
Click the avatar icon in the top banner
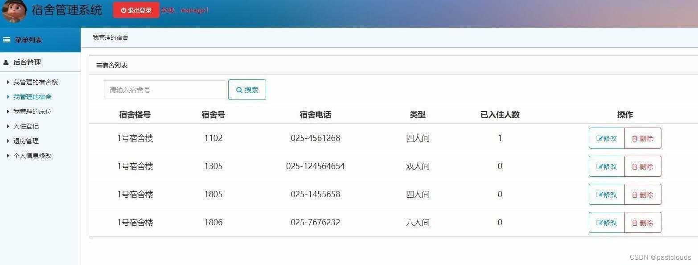click(14, 10)
